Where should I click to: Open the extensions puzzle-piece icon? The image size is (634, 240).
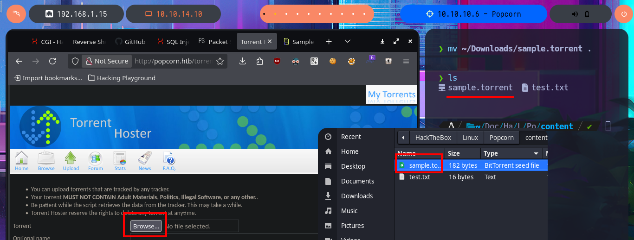260,61
